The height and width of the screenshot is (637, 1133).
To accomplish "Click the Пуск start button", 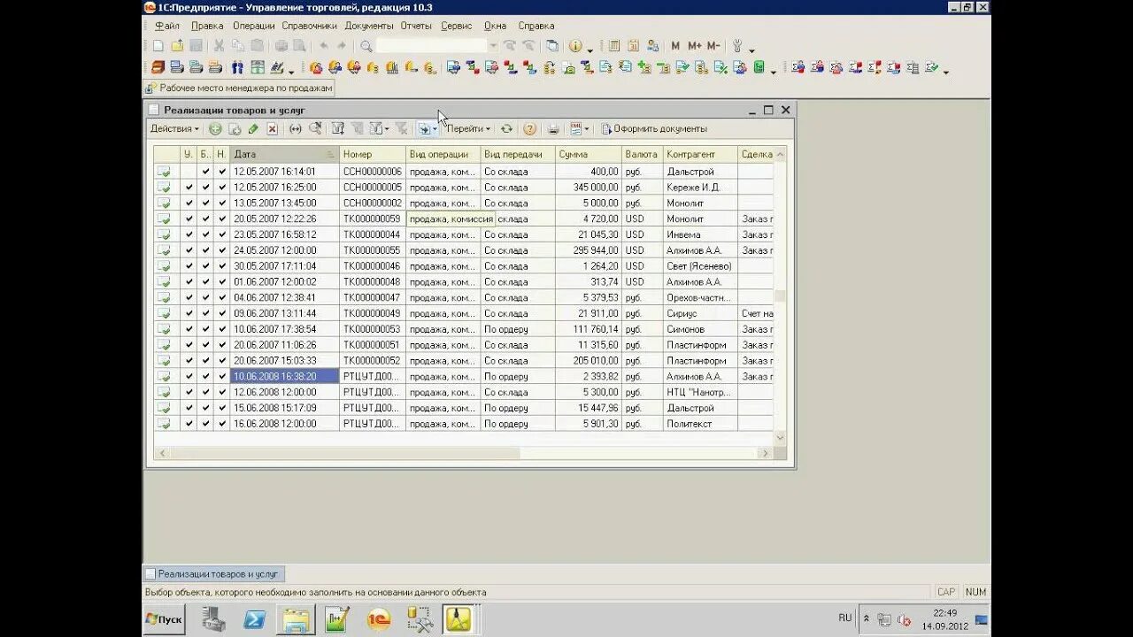I will pyautogui.click(x=165, y=619).
